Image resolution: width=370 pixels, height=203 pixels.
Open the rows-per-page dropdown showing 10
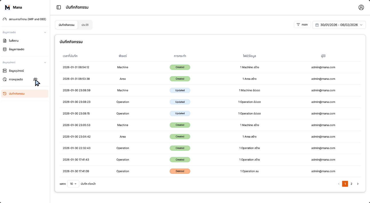pos(73,184)
